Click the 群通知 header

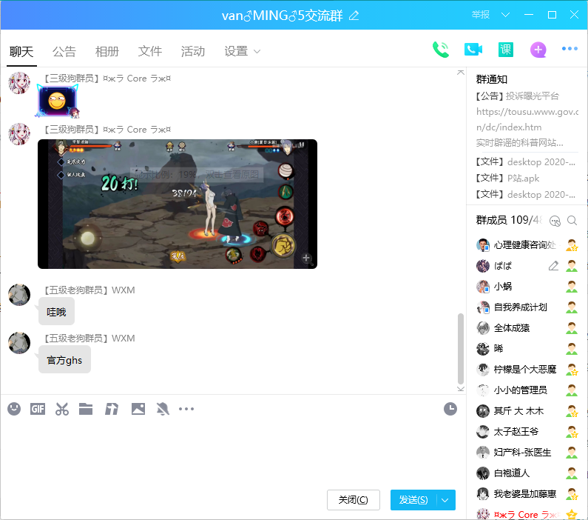(x=491, y=79)
